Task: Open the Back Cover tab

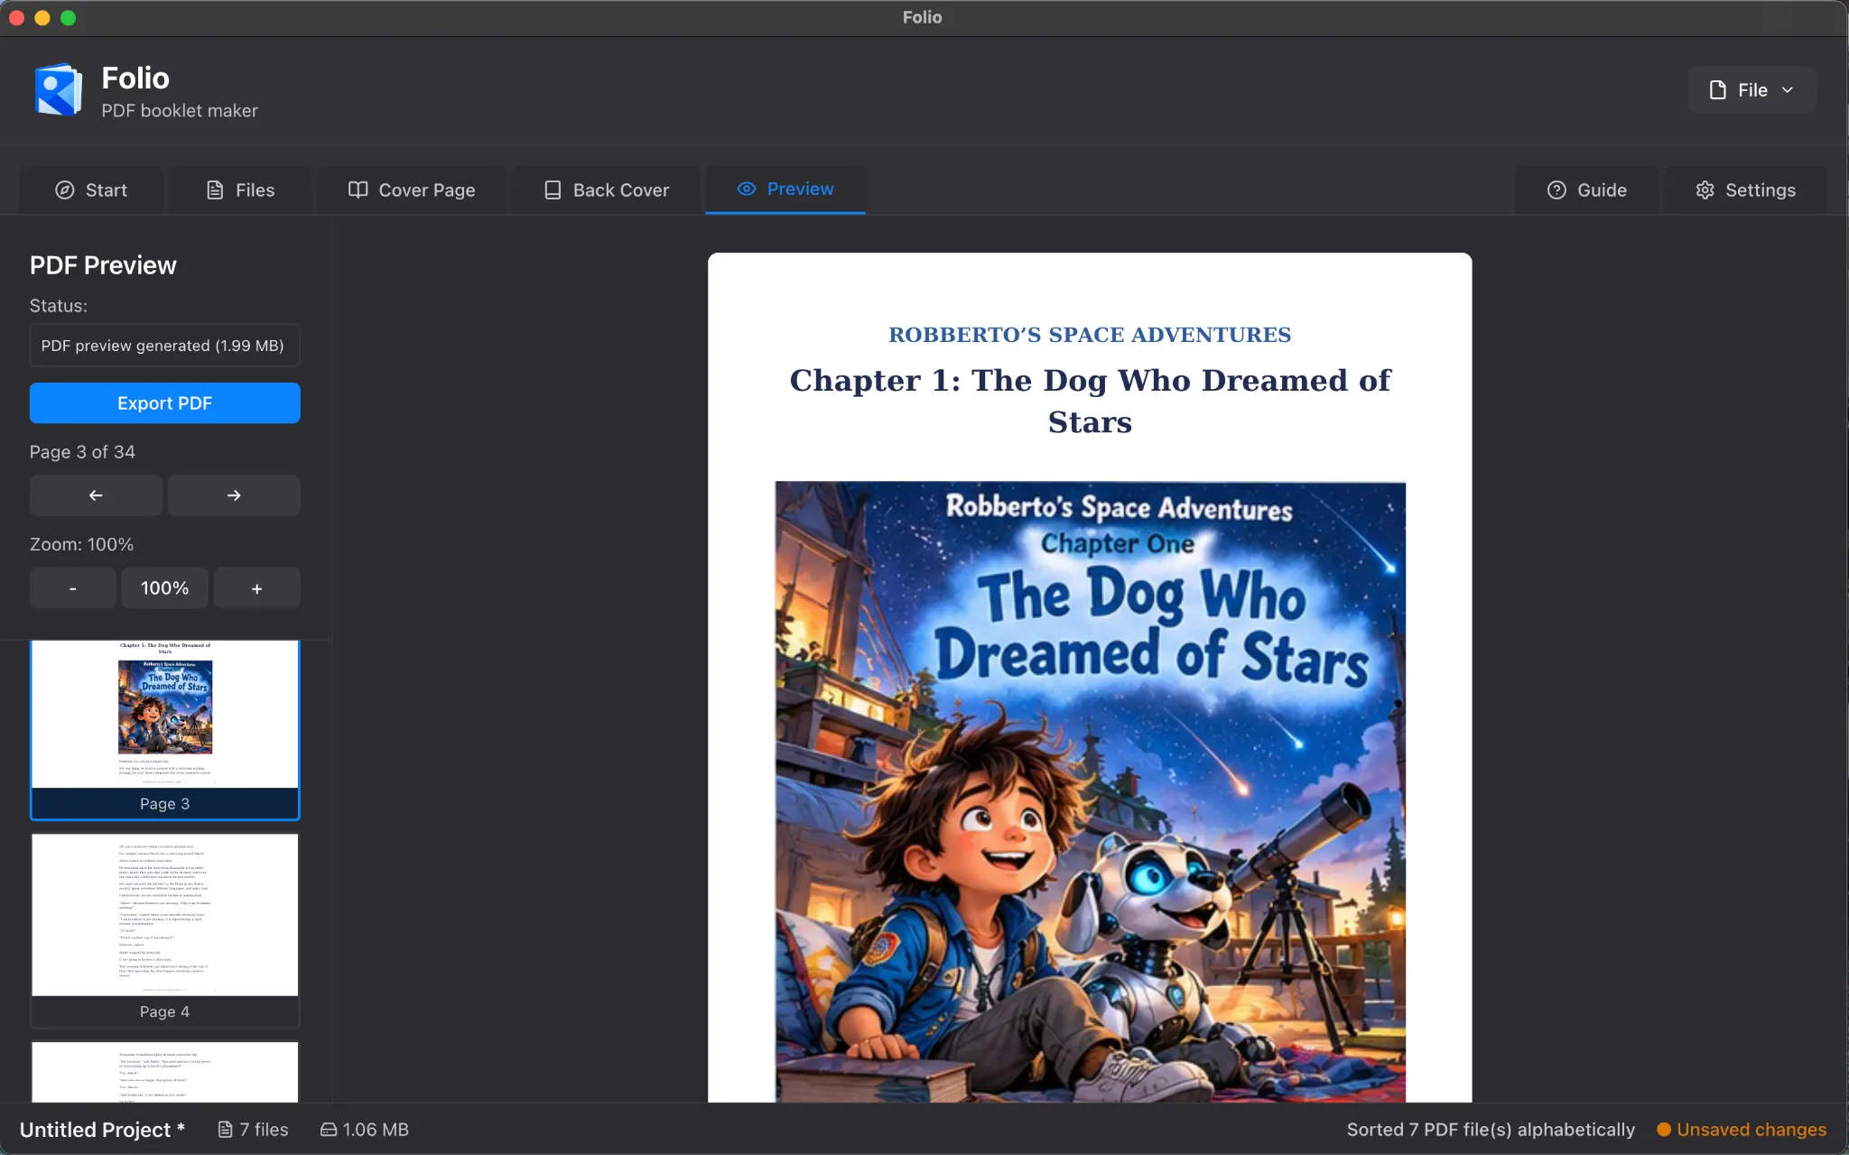Action: [607, 190]
